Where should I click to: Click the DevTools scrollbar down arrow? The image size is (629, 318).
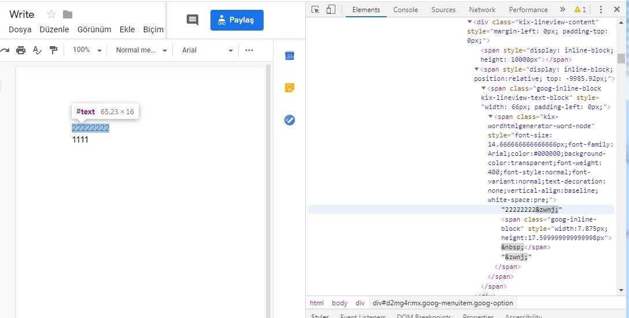pyautogui.click(x=621, y=290)
